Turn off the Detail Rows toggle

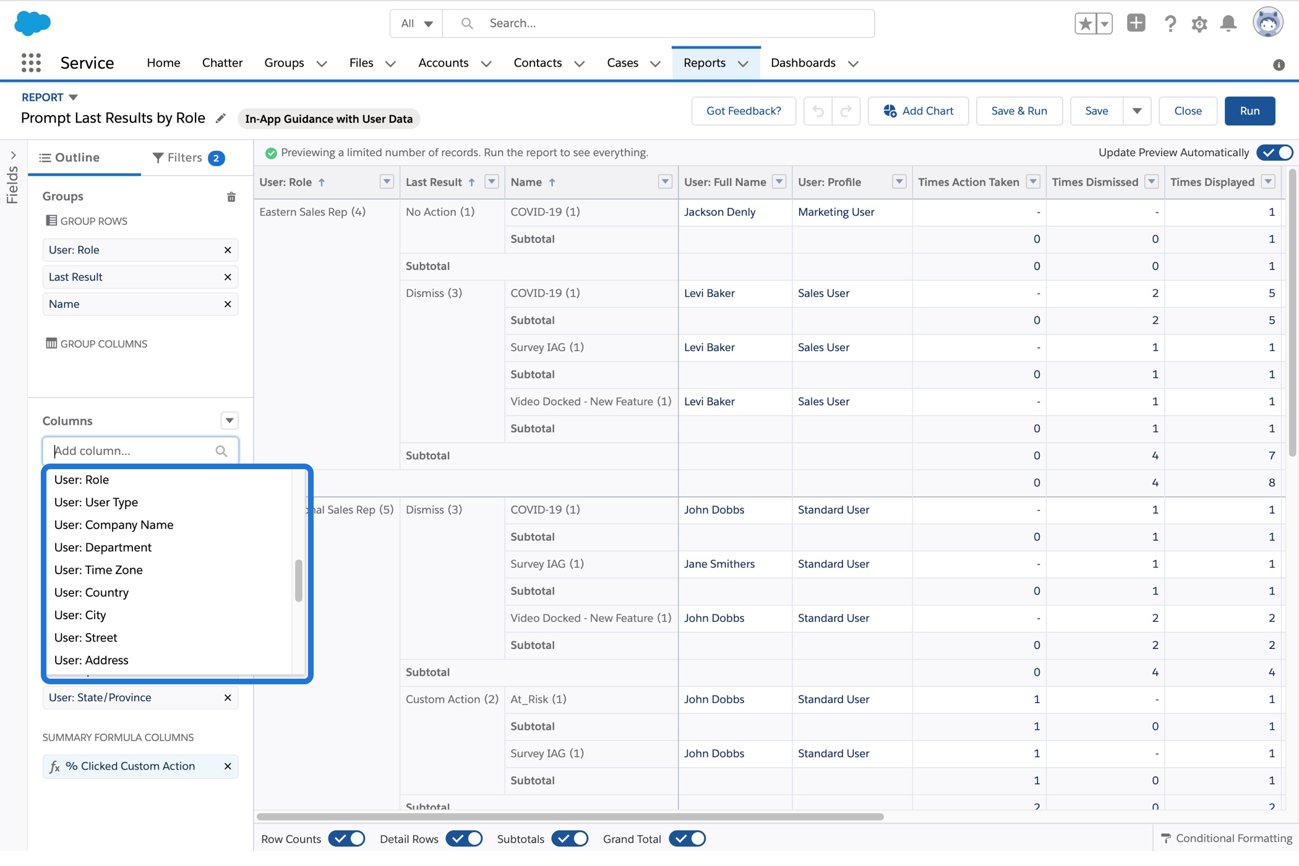pos(464,838)
